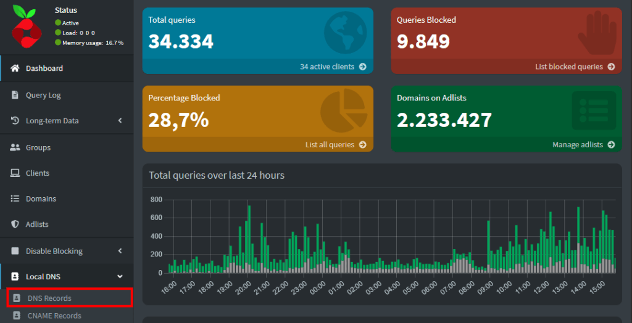Image resolution: width=632 pixels, height=323 pixels.
Task: Open the CNAME Records menu entry
Action: (54, 316)
